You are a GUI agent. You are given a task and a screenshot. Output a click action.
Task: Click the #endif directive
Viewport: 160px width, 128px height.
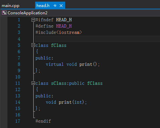pyautogui.click(x=43, y=121)
